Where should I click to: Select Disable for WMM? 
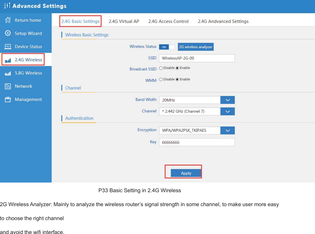click(x=161, y=79)
